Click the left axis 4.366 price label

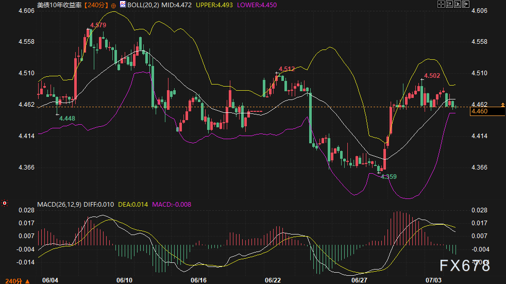click(x=26, y=167)
